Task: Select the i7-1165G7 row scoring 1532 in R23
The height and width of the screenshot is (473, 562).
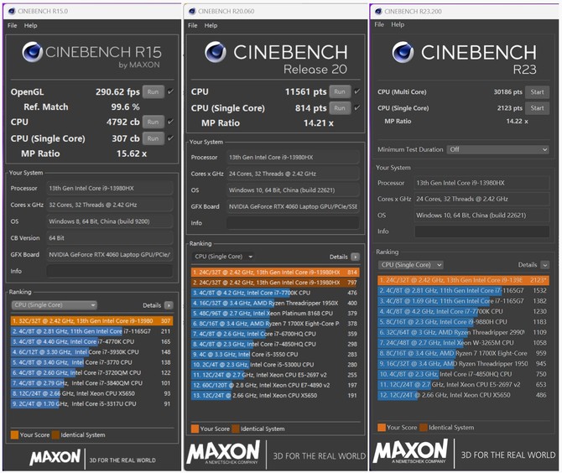Action: 463,291
